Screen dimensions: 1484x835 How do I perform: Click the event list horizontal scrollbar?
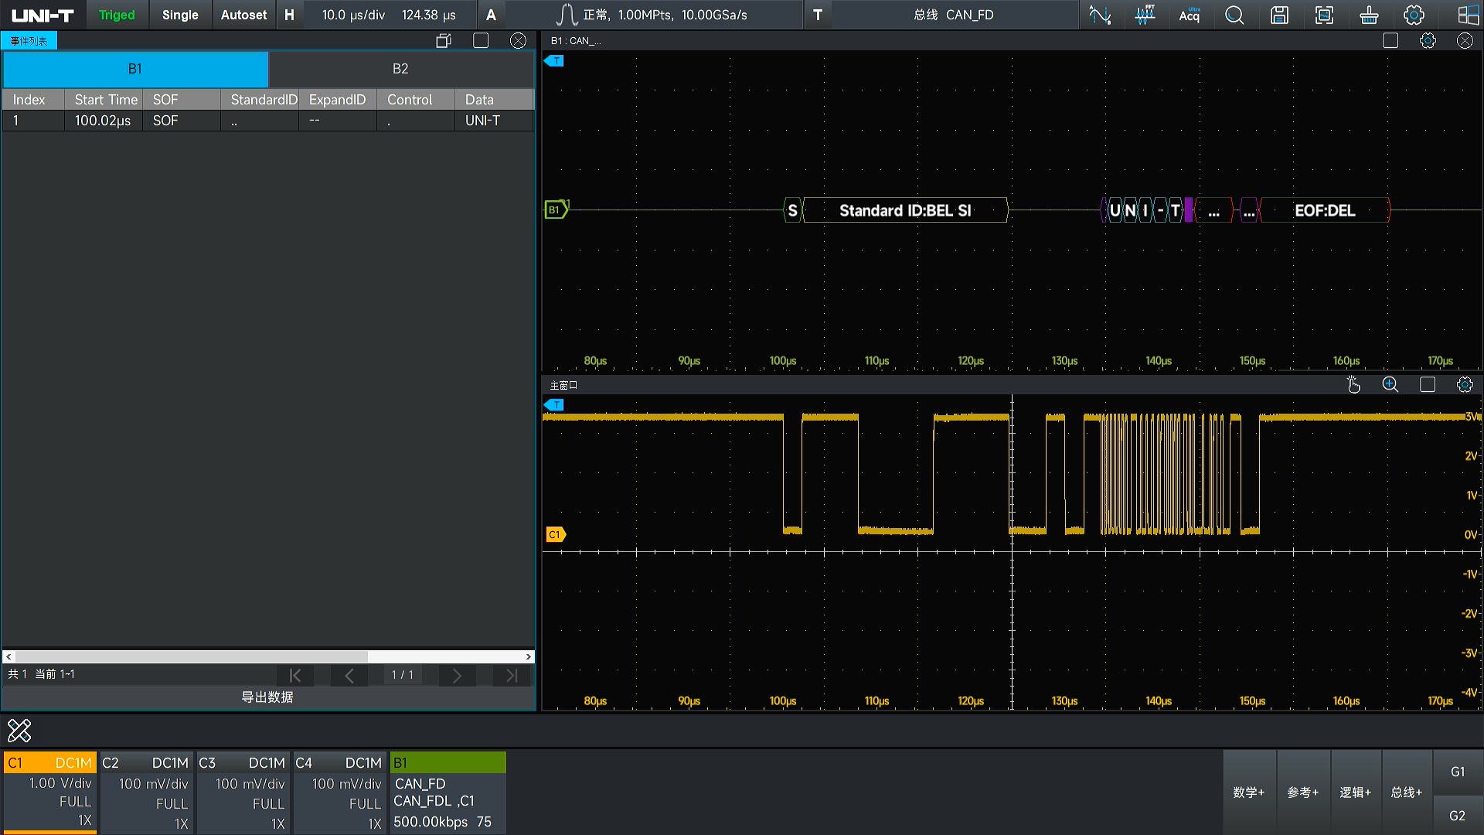pos(192,656)
